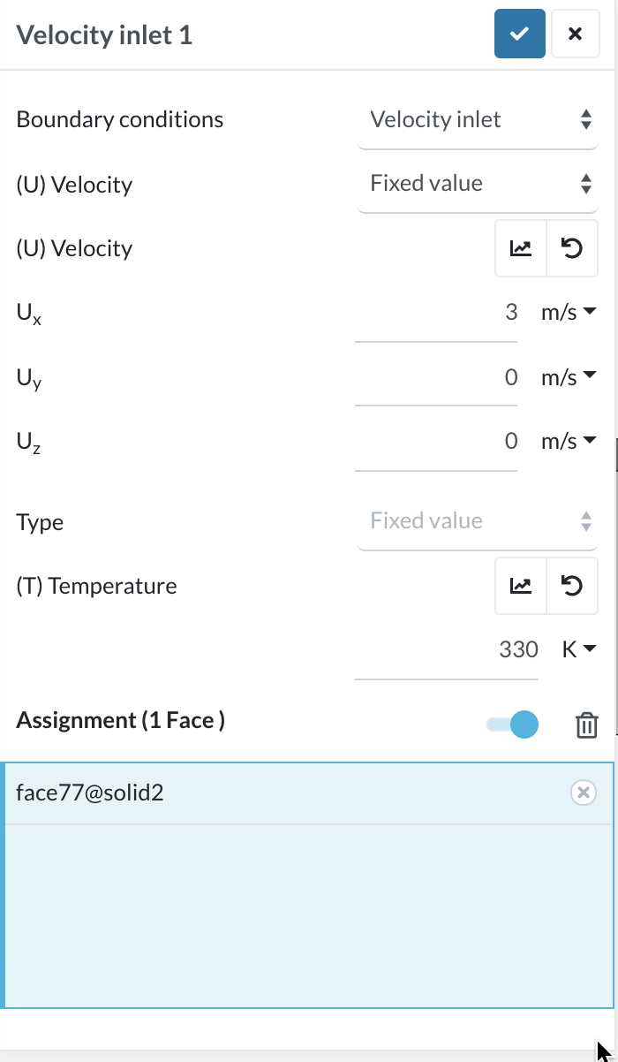Reset the (T) Temperature value

pyautogui.click(x=572, y=586)
